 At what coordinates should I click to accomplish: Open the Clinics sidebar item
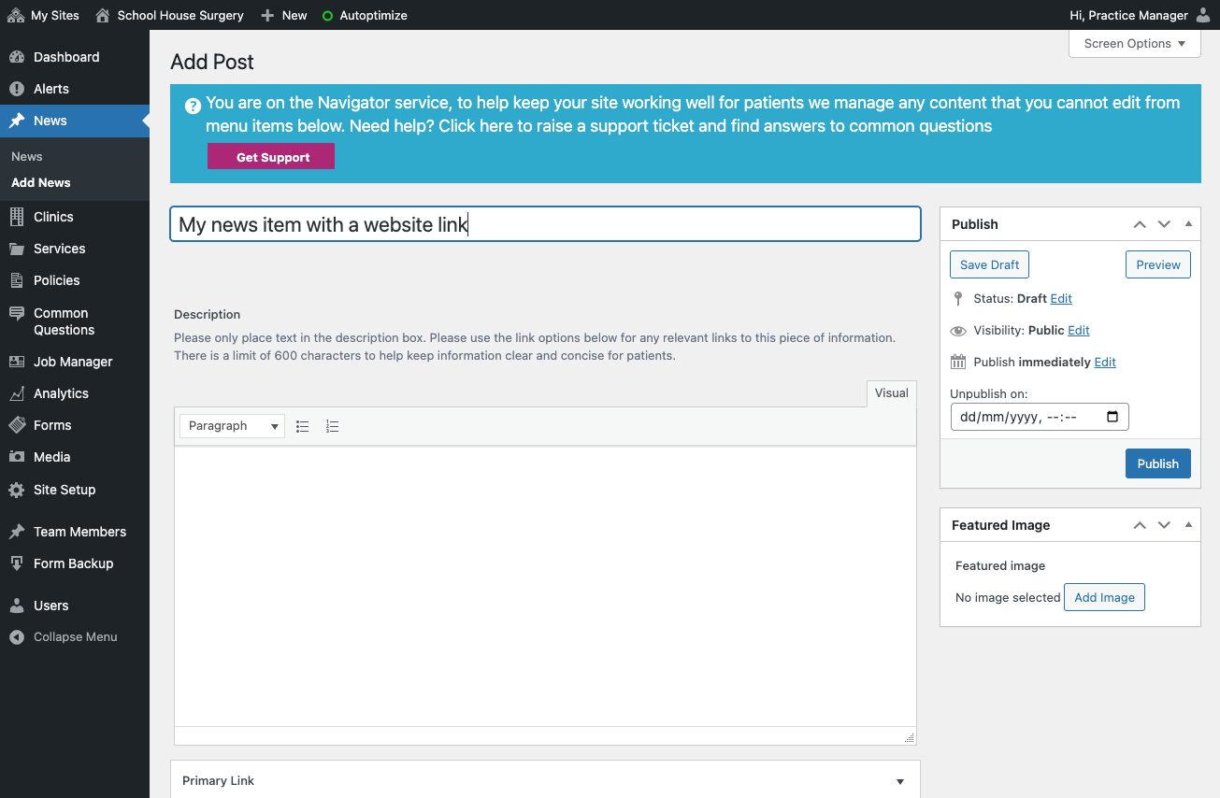(x=75, y=217)
